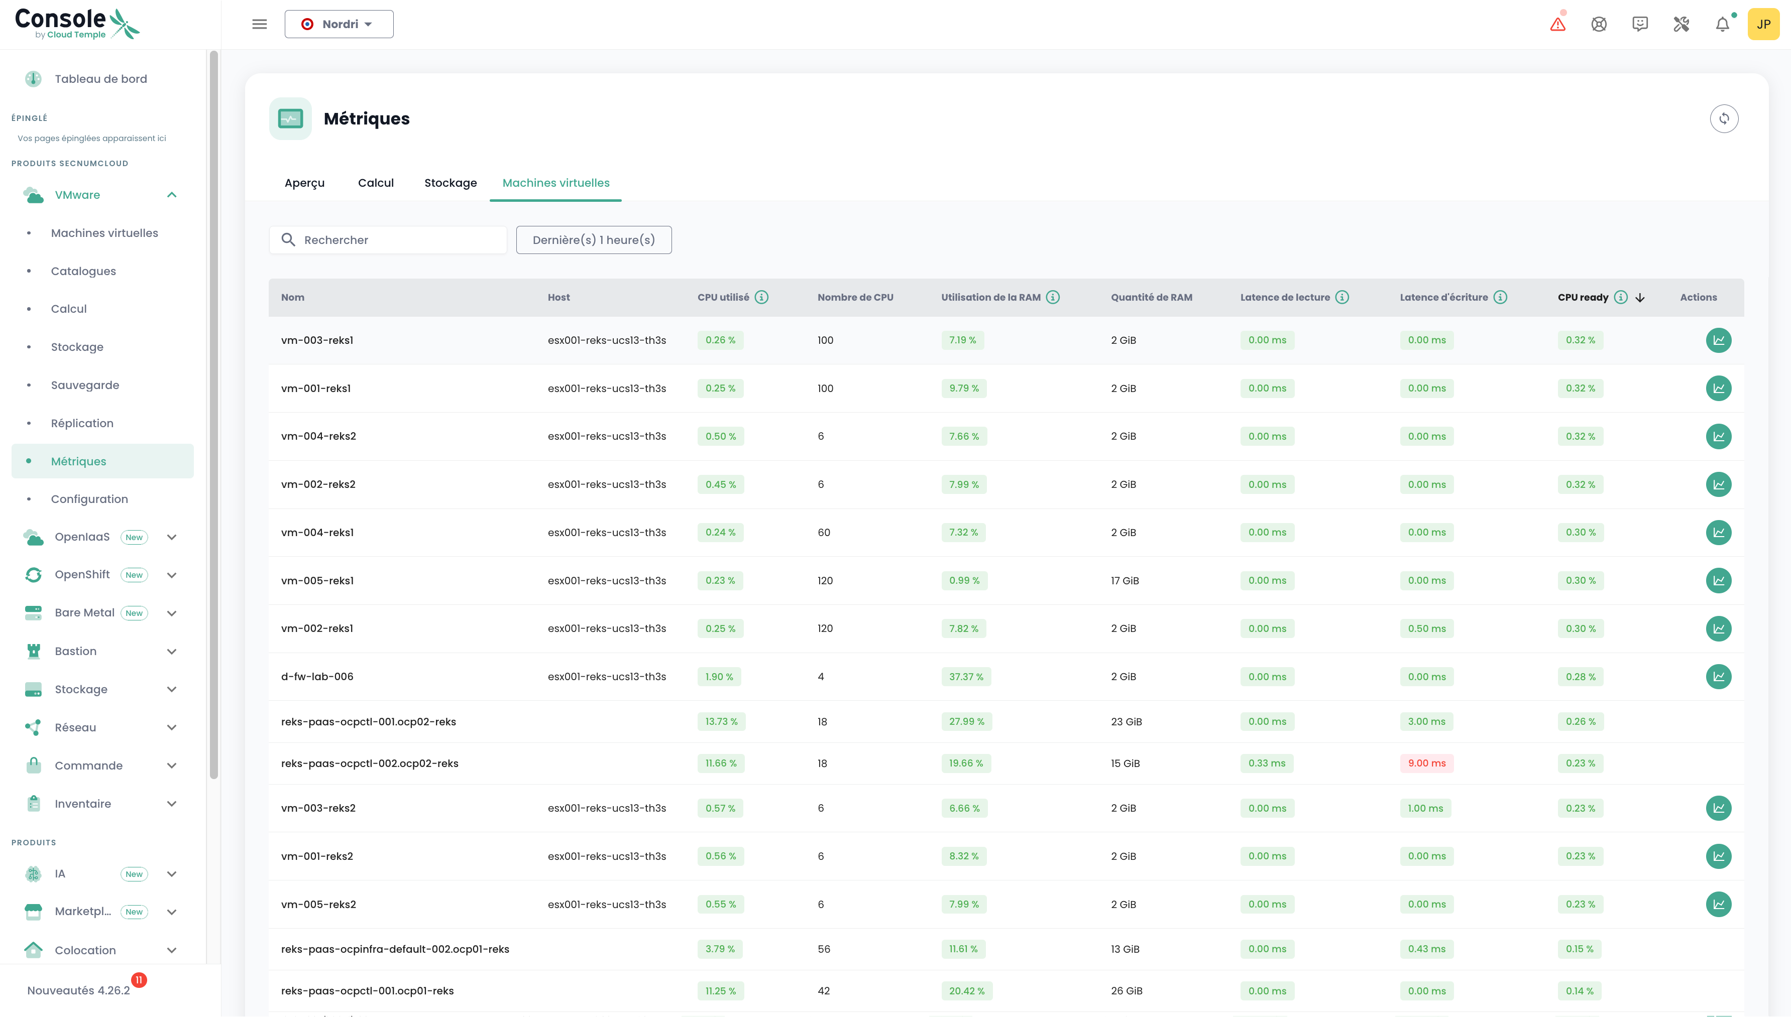Expand the Bastion sidebar section
Viewport: 1791px width, 1017px height.
172,651
